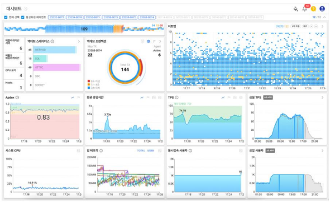Click the teal SQL status bar
The height and width of the screenshot is (203, 331).
[40, 59]
